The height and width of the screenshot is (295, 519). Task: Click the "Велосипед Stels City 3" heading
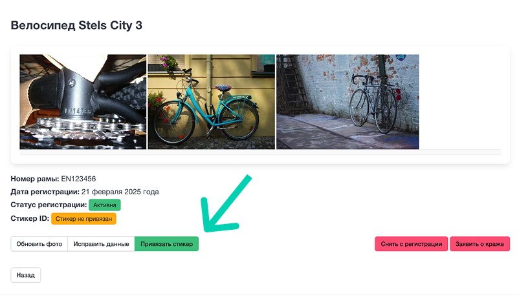pos(76,26)
